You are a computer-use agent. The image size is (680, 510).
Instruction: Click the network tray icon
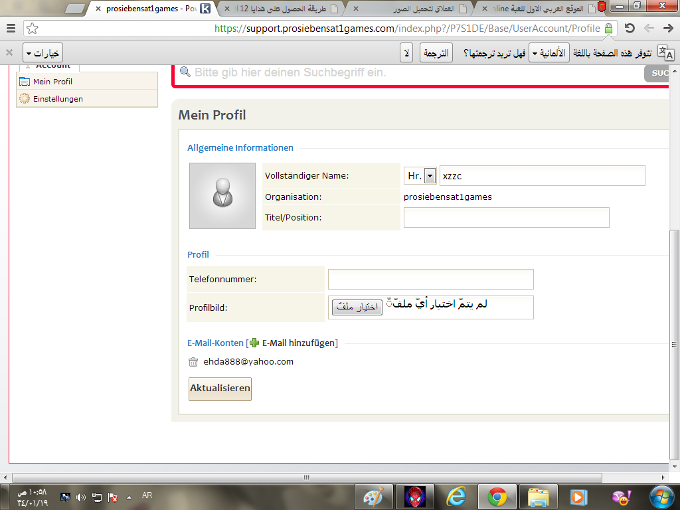tap(97, 497)
